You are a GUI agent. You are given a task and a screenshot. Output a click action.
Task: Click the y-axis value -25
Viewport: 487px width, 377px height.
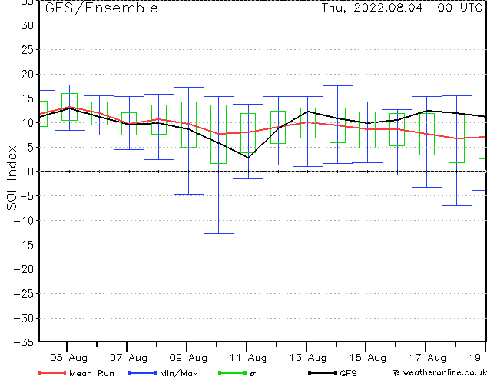coord(24,294)
